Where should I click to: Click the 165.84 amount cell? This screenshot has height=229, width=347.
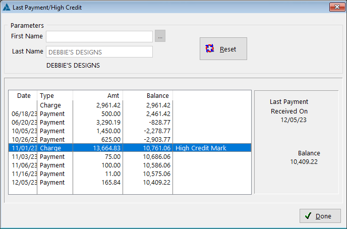point(111,183)
